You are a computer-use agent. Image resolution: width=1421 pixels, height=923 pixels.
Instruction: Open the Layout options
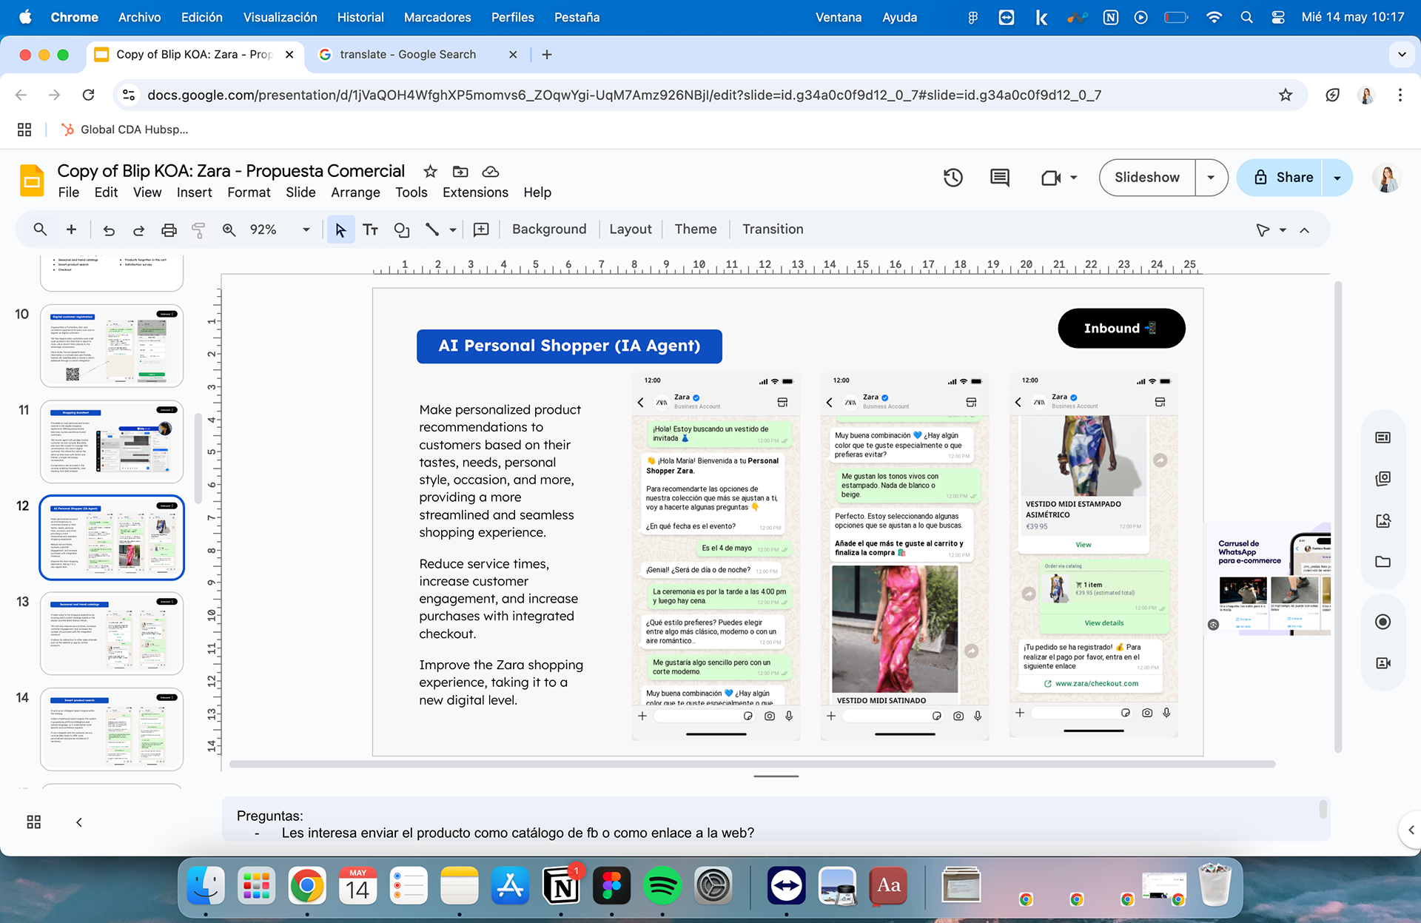click(x=631, y=229)
